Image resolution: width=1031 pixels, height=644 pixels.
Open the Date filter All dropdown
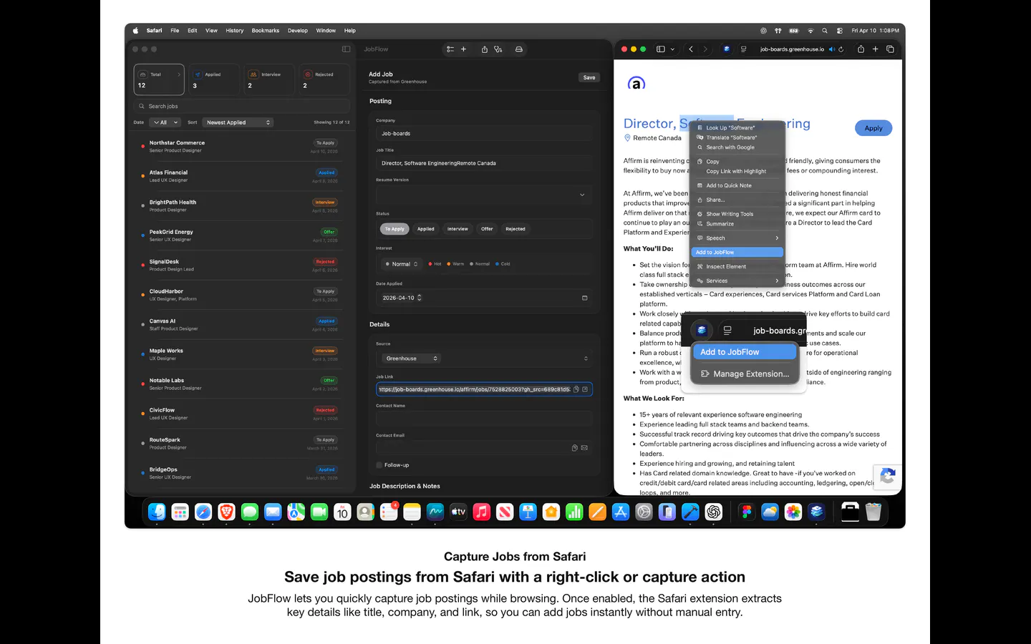(165, 122)
